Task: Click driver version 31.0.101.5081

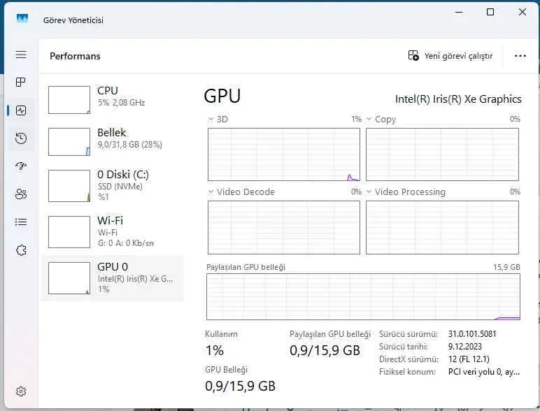Action: click(x=472, y=334)
